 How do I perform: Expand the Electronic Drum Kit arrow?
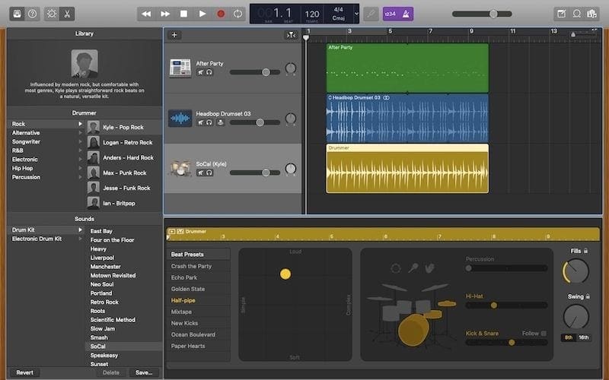coord(81,239)
